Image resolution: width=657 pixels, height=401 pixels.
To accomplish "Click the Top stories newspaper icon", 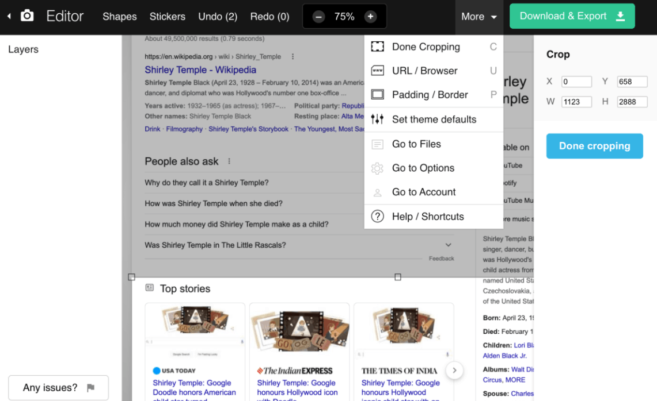I will point(150,288).
